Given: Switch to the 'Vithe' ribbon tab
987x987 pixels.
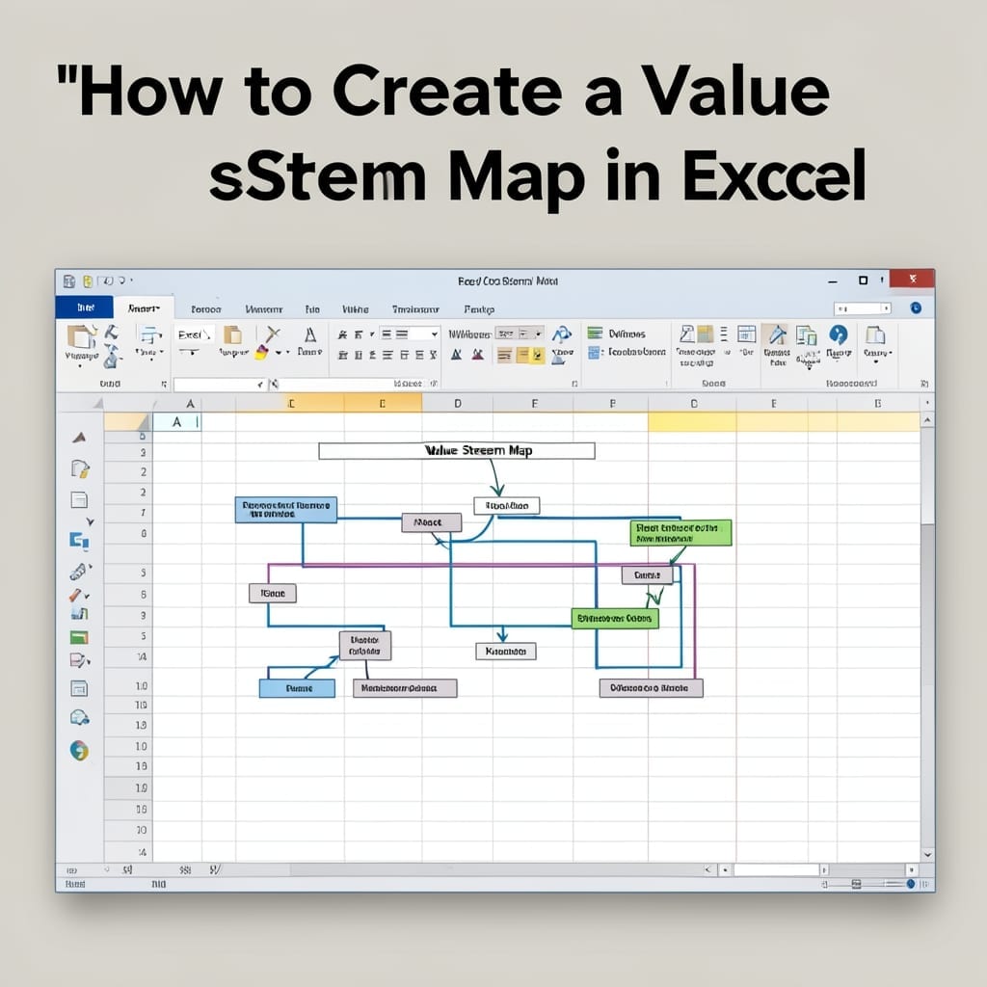Looking at the screenshot, I should pos(356,309).
